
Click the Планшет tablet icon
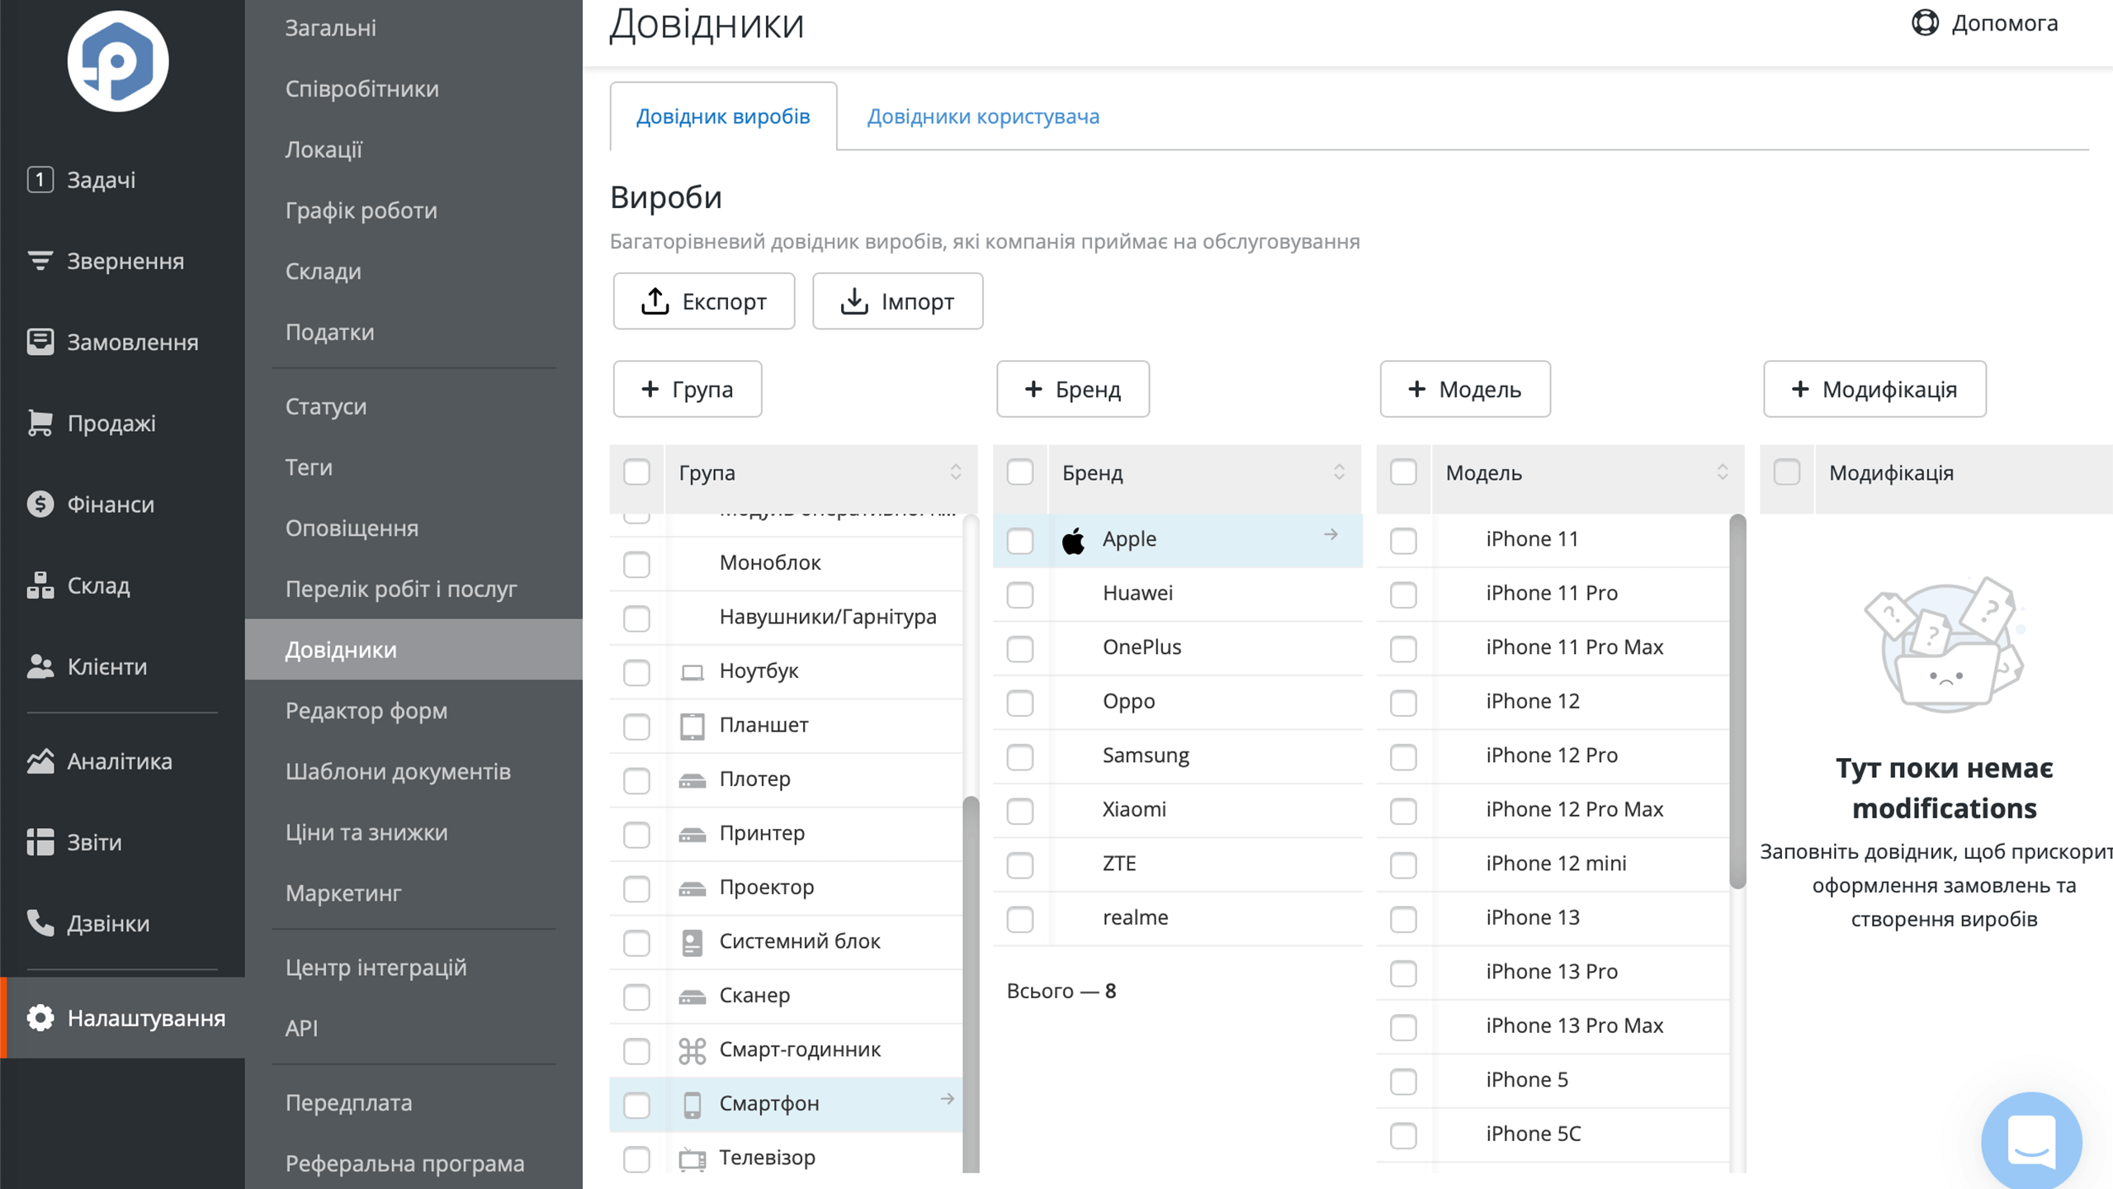(x=692, y=726)
